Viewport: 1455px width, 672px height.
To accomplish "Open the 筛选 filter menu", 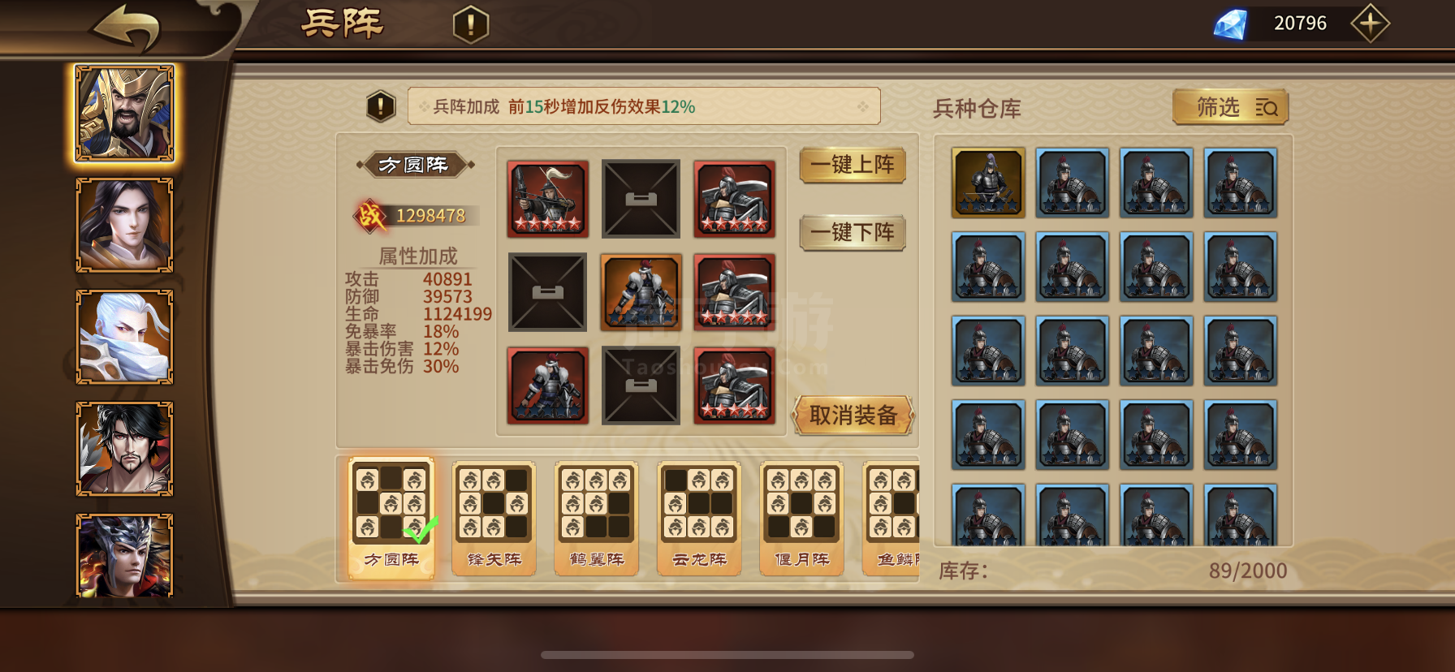I will pos(1230,107).
